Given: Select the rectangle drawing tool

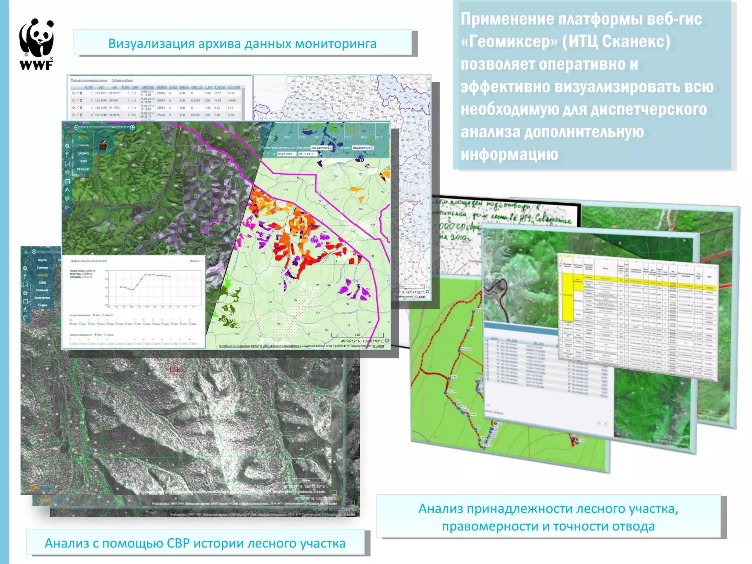Looking at the screenshot, I should (68, 181).
